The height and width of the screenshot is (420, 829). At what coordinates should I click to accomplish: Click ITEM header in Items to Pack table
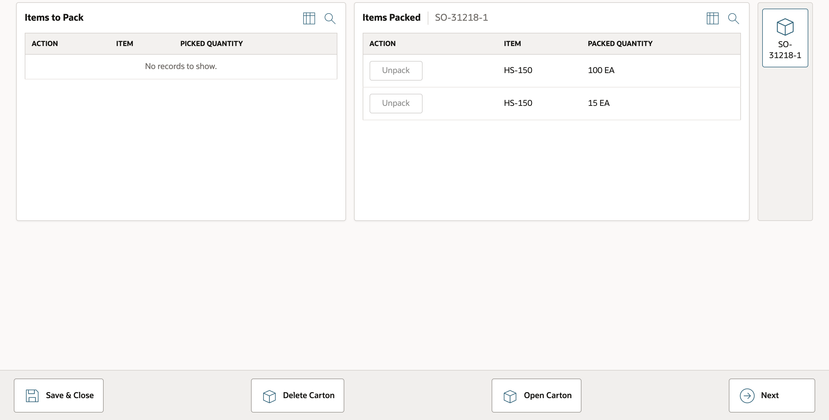click(125, 43)
